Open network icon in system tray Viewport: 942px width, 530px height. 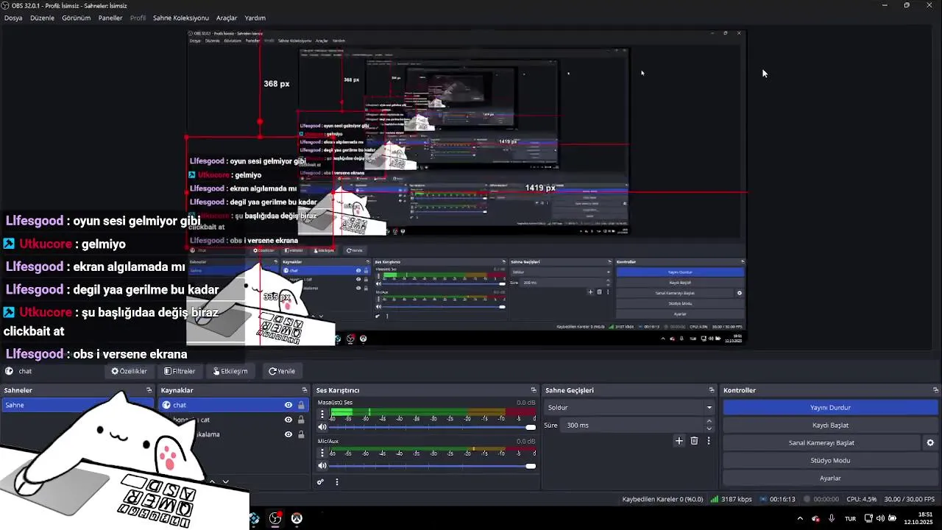868,518
